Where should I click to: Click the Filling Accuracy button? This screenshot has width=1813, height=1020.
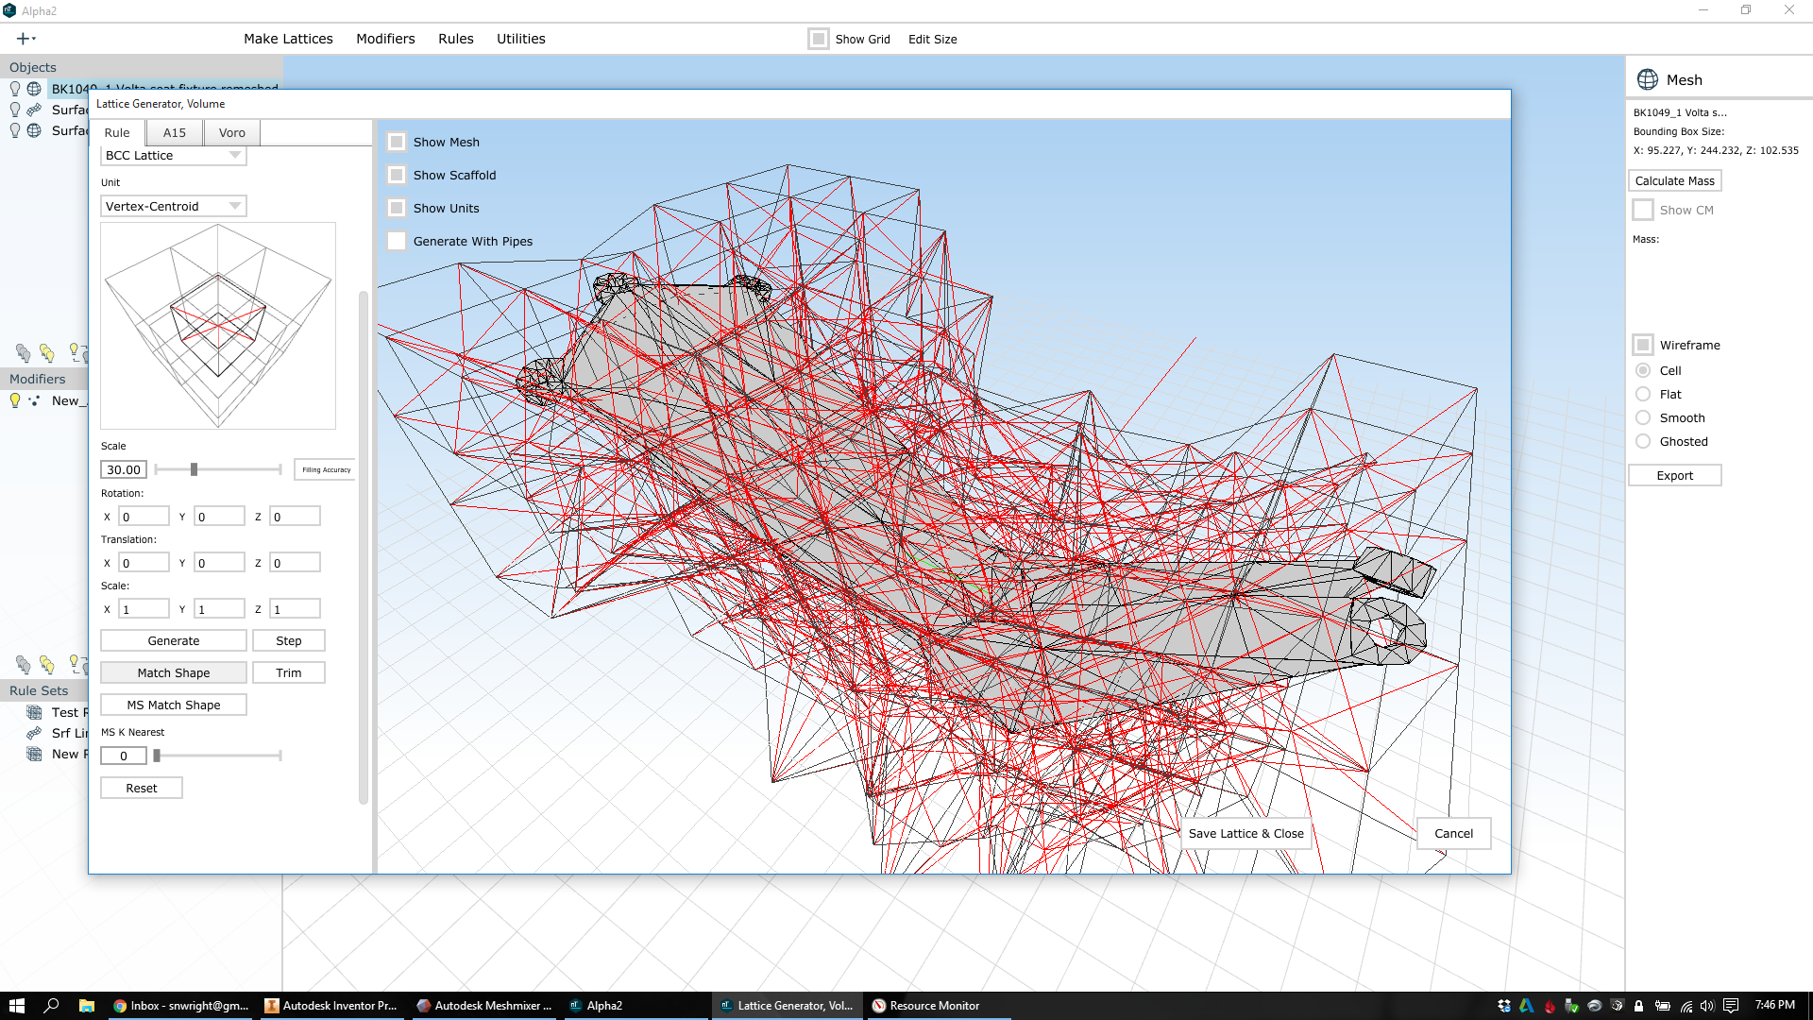(326, 469)
